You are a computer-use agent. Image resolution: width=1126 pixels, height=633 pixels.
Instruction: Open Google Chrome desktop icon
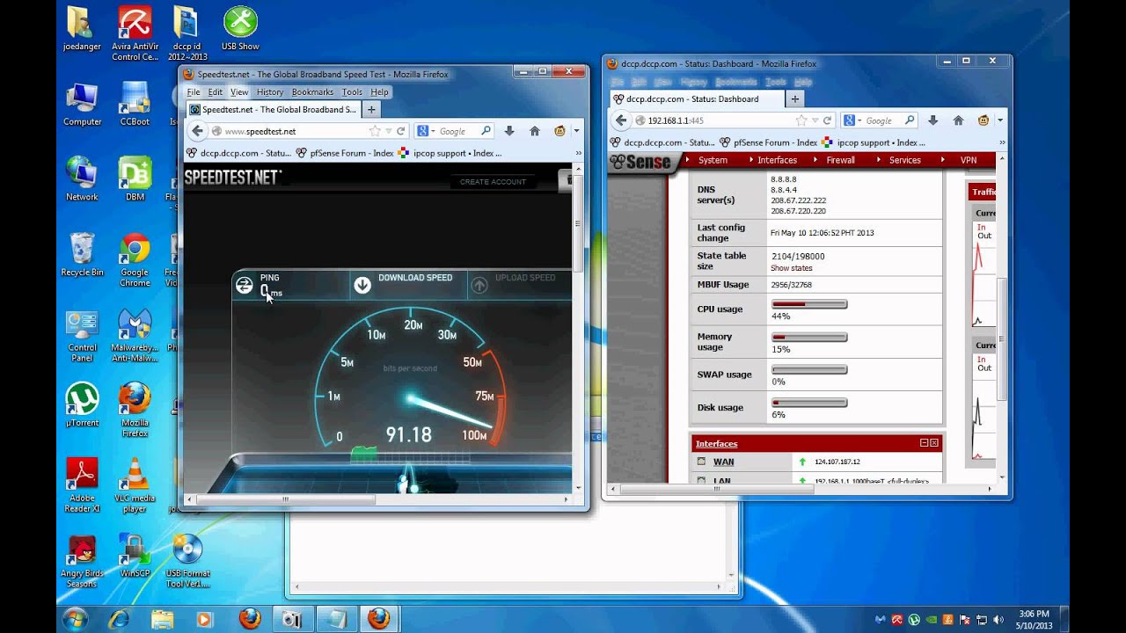click(x=135, y=260)
